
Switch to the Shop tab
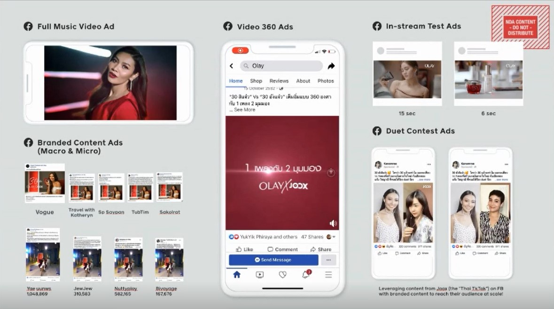click(256, 81)
